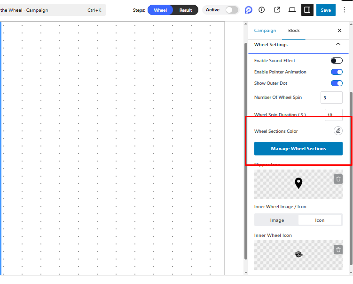Screen dimensions: 353x284
Task: Select the flipper pin icon thumbnail
Action: point(298,183)
